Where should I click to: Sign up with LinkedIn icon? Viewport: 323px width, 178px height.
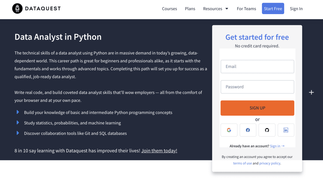coord(286,130)
